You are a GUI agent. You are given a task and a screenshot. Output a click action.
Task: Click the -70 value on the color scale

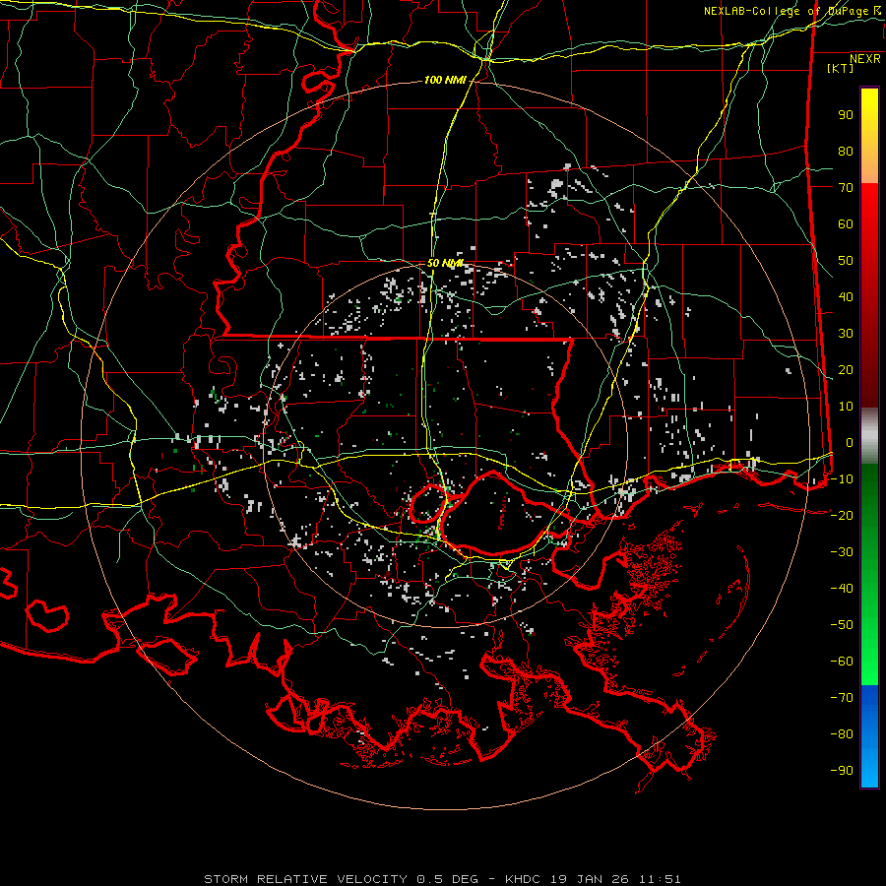tap(842, 698)
